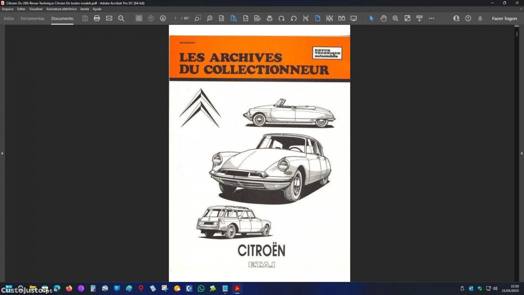Click the zoom-in magnifier with plus
This screenshot has width=524, height=295.
[395, 18]
